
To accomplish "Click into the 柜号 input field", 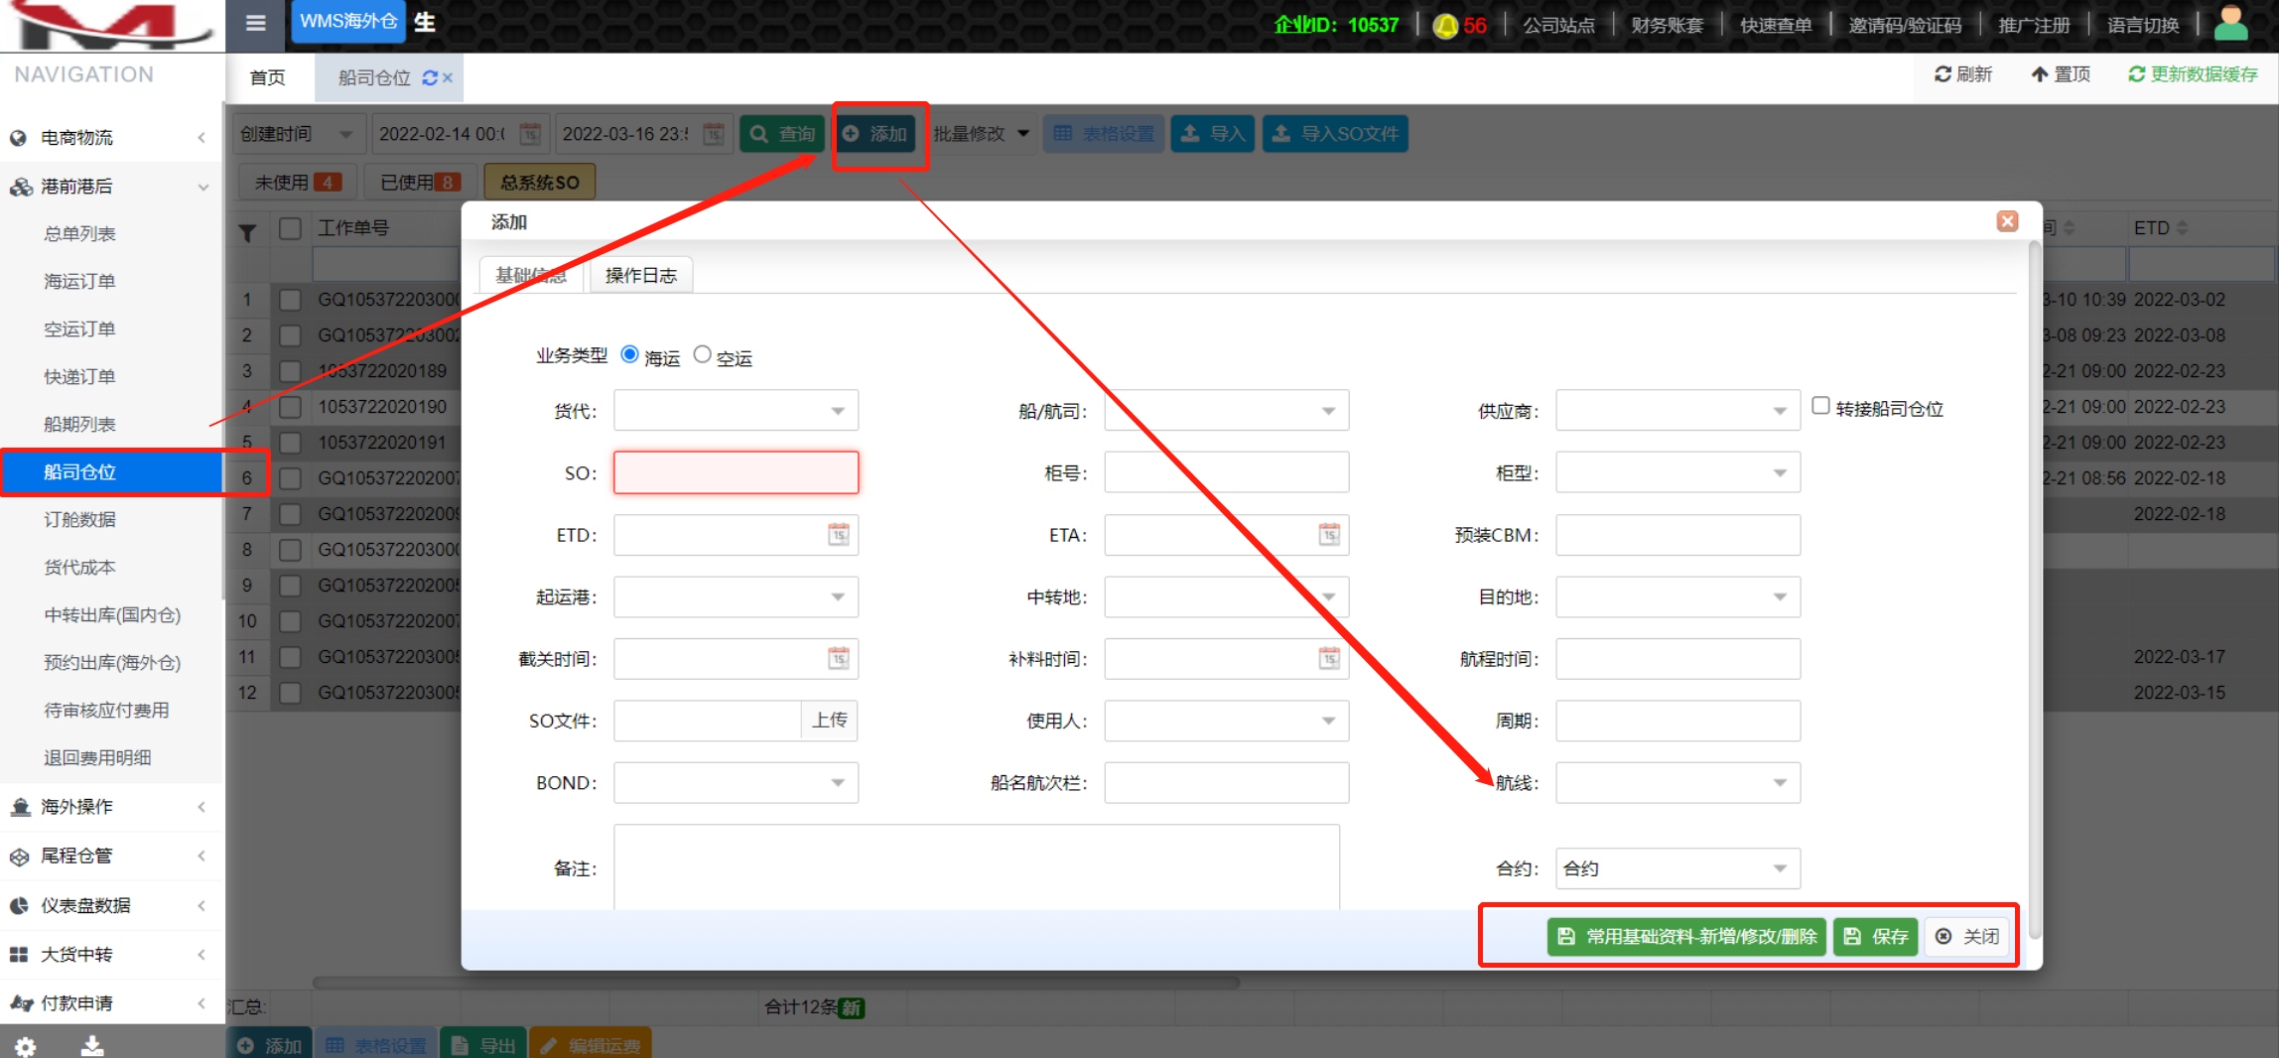I will 1226,473.
